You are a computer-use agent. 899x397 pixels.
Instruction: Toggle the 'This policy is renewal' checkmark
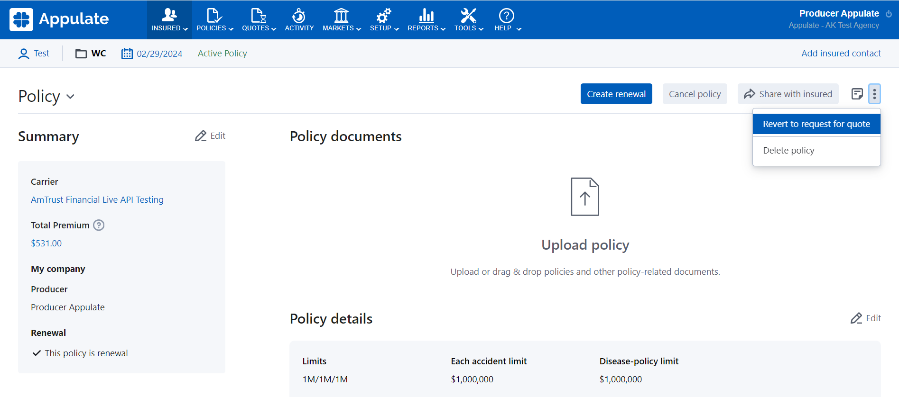pos(37,353)
